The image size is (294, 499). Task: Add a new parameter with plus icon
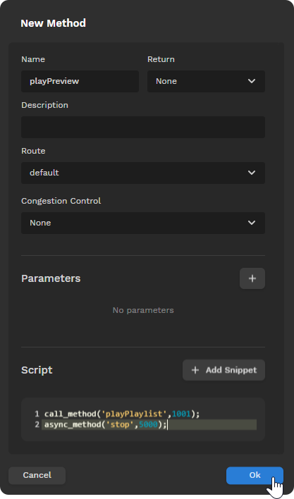[252, 278]
